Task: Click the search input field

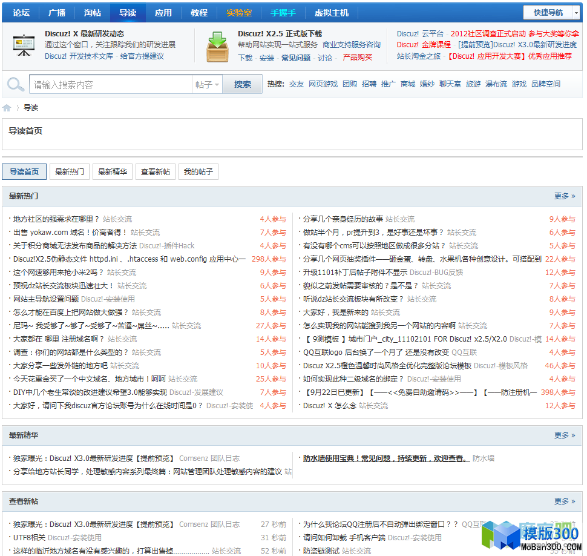Action: tap(111, 85)
